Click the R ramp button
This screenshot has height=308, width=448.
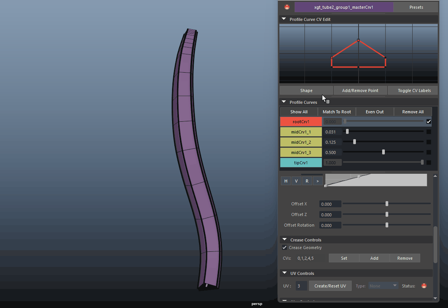[307, 181]
